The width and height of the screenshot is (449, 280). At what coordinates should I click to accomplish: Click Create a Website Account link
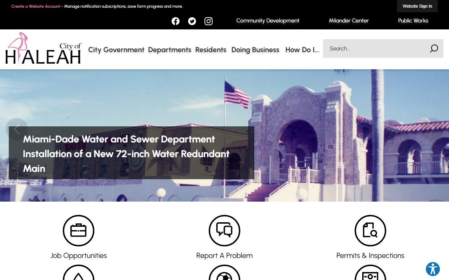click(x=36, y=6)
